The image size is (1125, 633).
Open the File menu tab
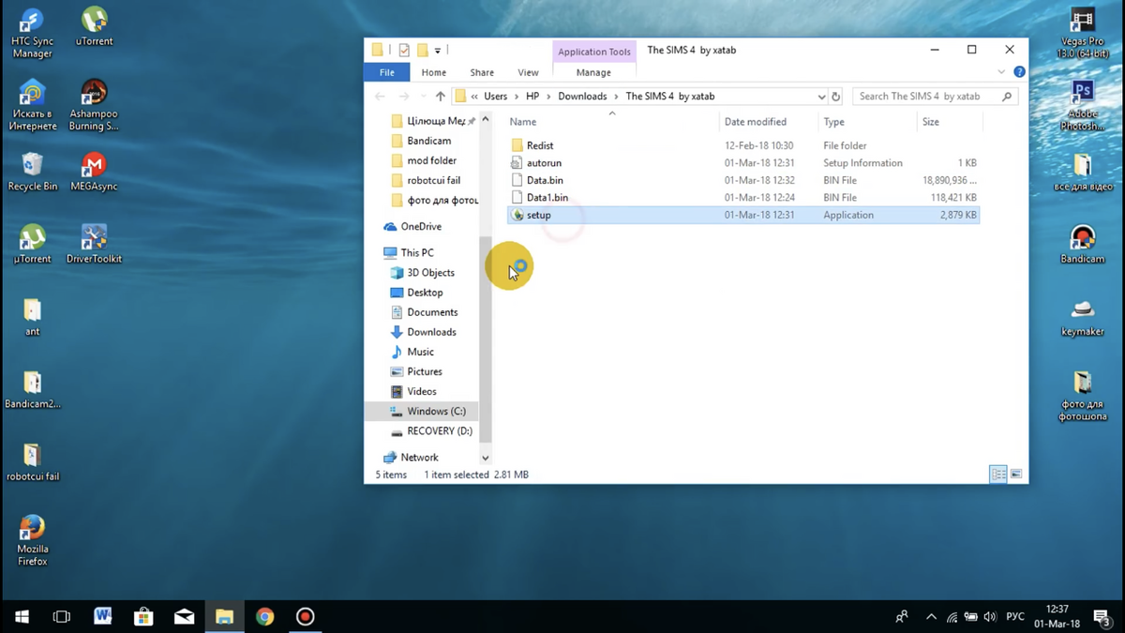coord(386,72)
